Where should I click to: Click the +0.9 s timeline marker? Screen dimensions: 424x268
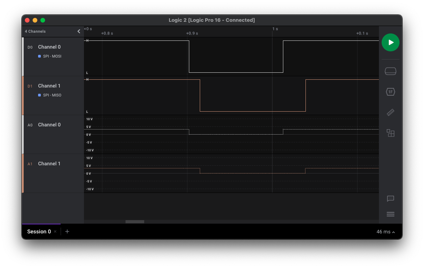(192, 33)
